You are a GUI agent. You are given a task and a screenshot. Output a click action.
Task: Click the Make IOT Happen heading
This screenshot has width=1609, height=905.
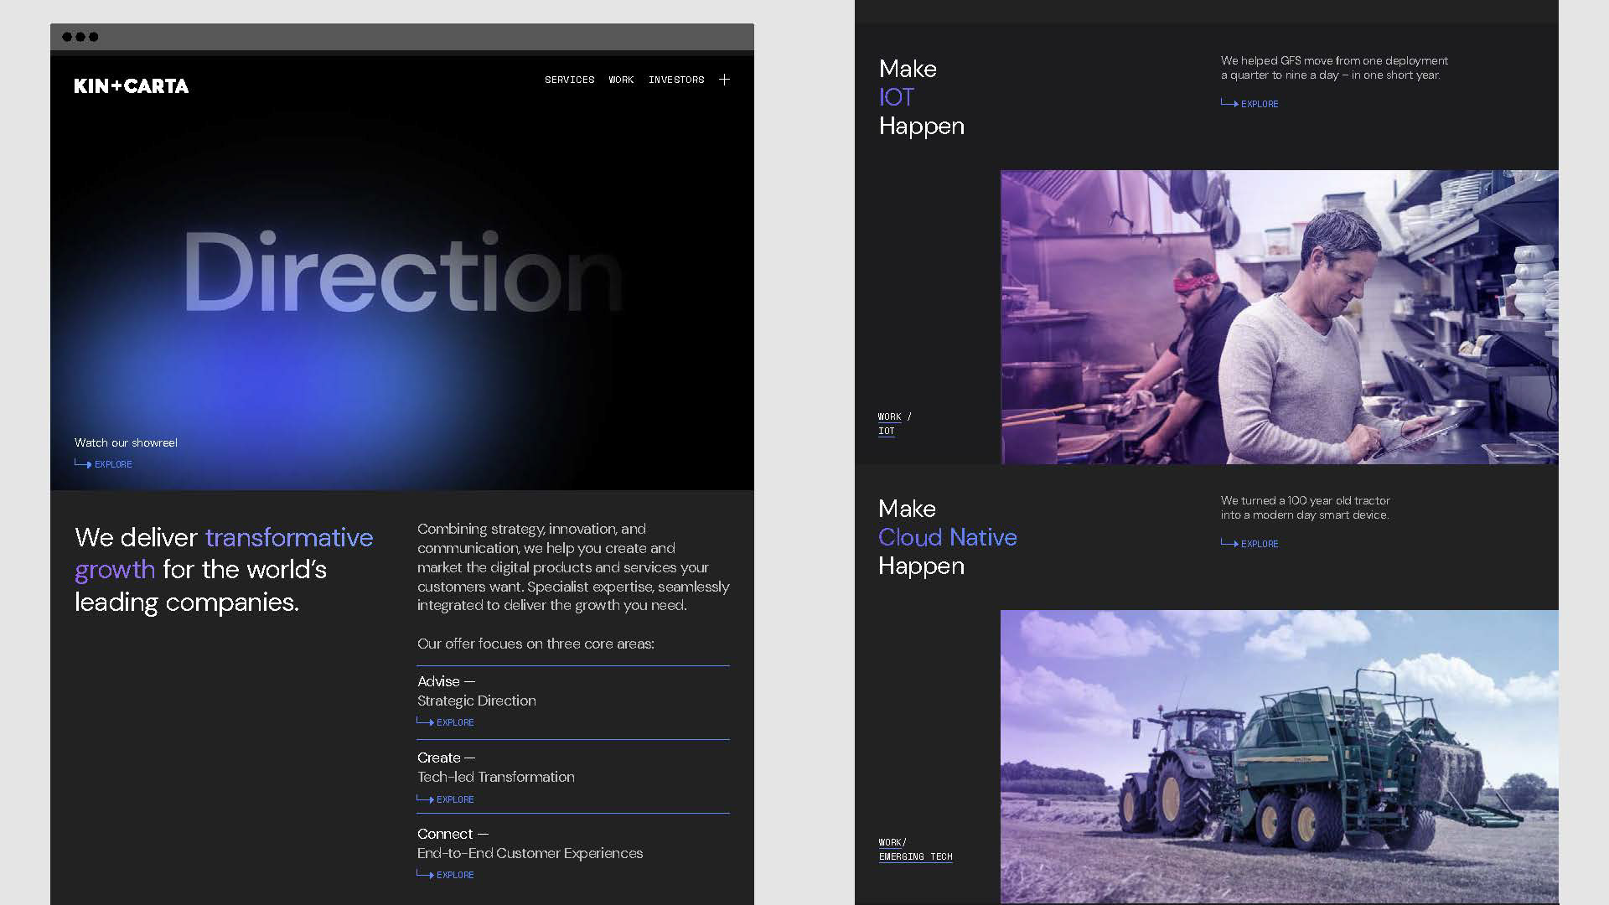(x=922, y=97)
